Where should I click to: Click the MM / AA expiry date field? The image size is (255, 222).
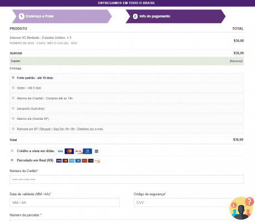65,203
